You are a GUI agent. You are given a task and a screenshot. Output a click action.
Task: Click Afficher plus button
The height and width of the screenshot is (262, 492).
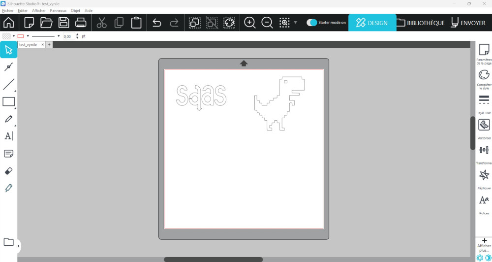point(484,245)
